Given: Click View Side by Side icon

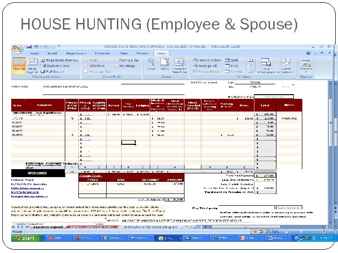Looking at the screenshot, I should click(x=250, y=60).
